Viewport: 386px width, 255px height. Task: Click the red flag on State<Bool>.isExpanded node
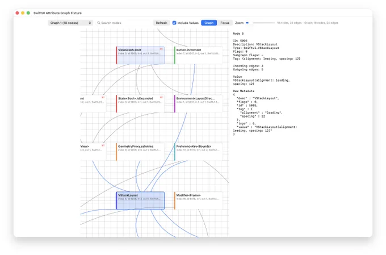tap(161, 98)
